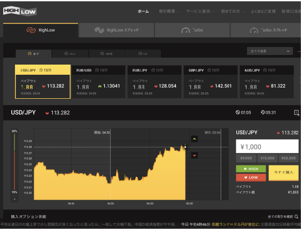
Task: Click the 05:05 expiry clock icon
Action: pyautogui.click(x=238, y=112)
